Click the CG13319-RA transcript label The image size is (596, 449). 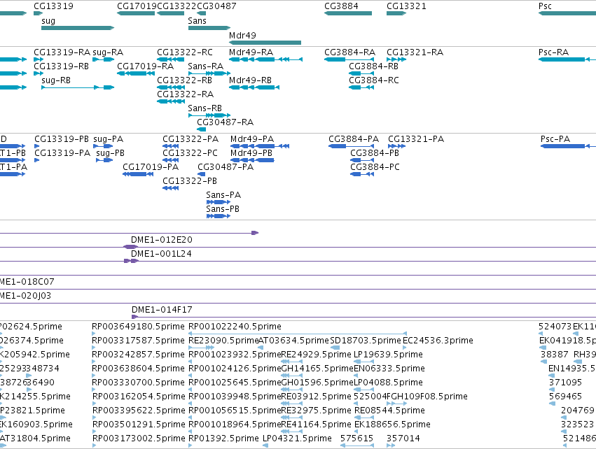[x=62, y=52]
